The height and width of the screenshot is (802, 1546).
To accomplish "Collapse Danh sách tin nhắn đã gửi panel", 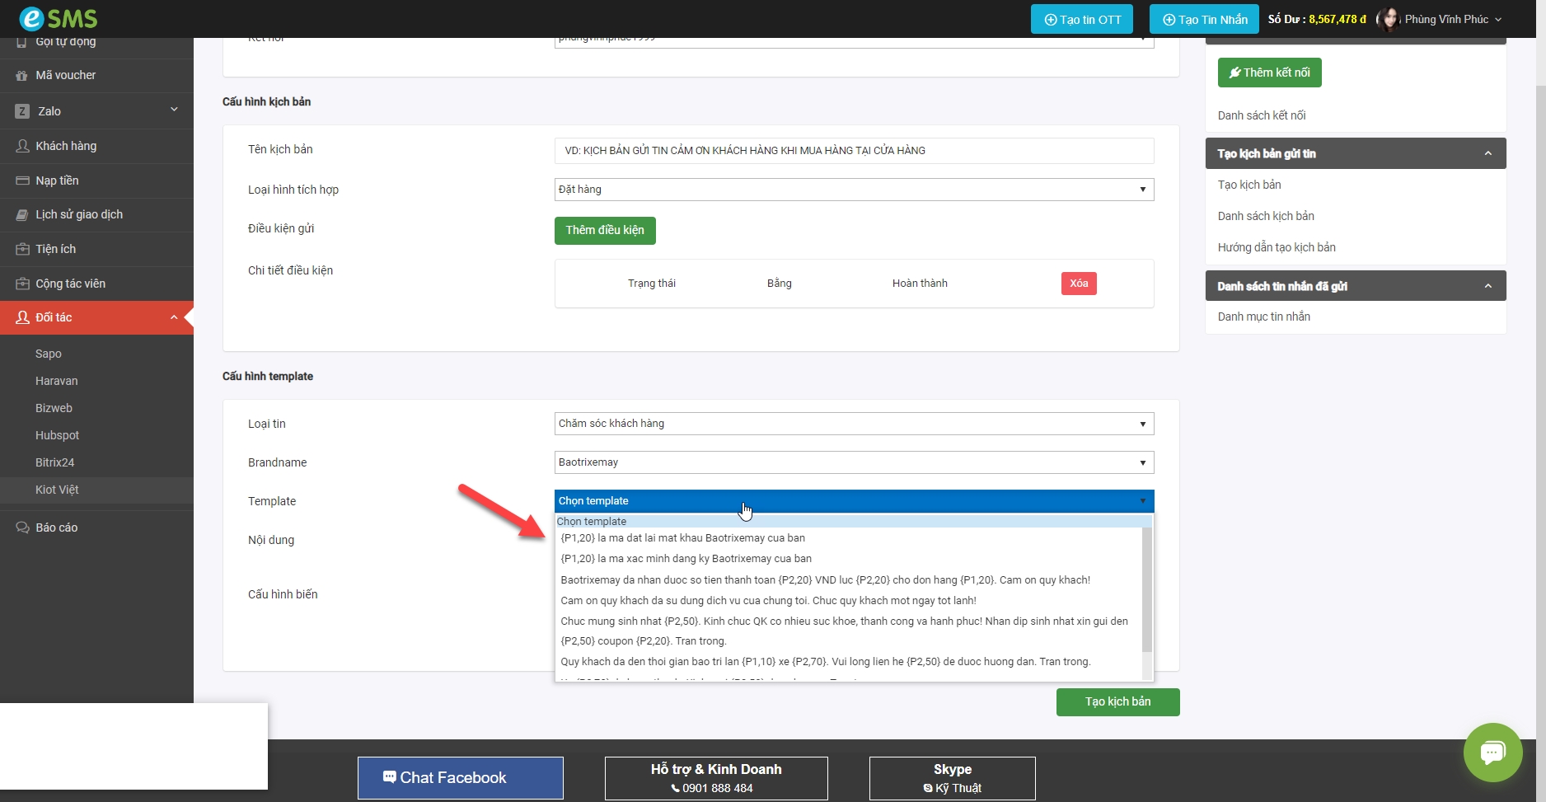I will click(1487, 286).
